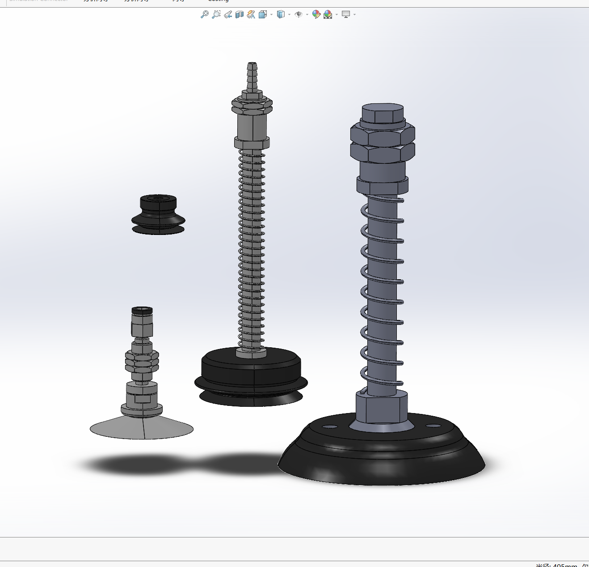This screenshot has height=567, width=589.
Task: Toggle the Section View tool
Action: (x=240, y=14)
